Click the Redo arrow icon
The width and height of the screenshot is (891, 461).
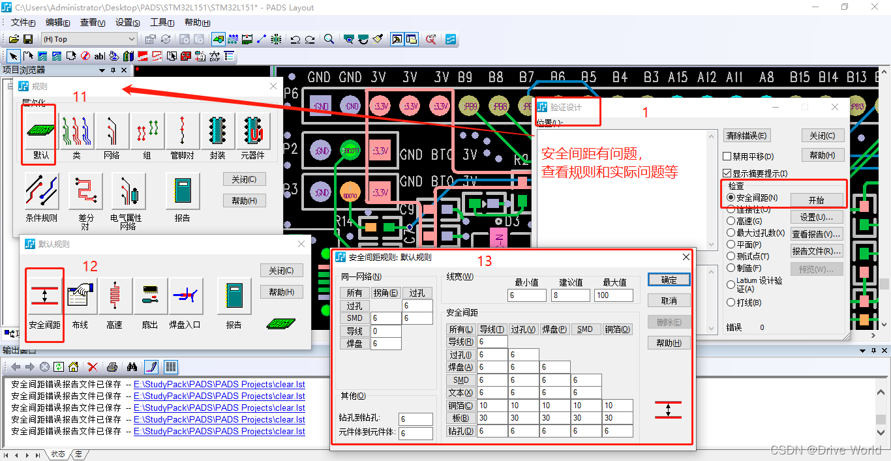point(310,39)
